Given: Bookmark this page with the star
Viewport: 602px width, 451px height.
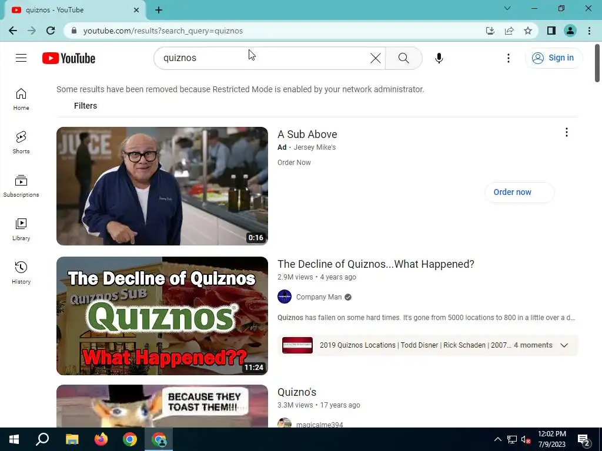Looking at the screenshot, I should [x=528, y=31].
